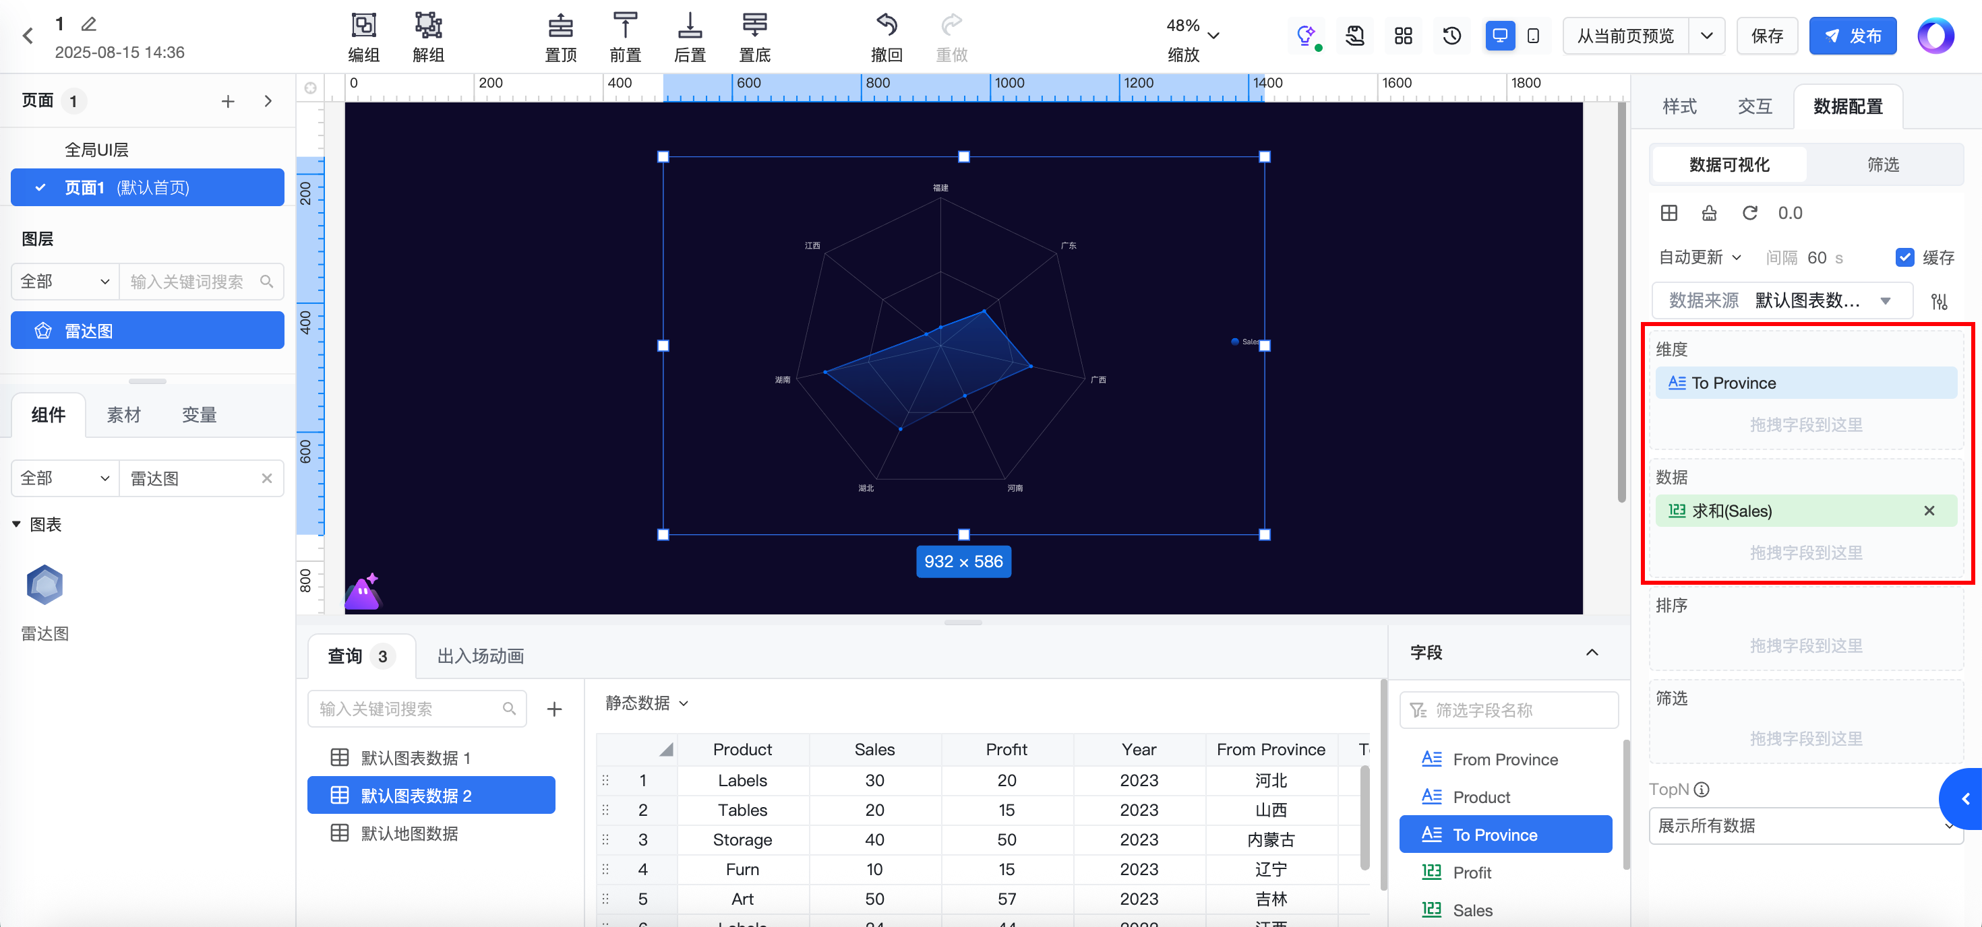Select desktop view toggle button
This screenshot has width=1982, height=927.
pos(1499,36)
